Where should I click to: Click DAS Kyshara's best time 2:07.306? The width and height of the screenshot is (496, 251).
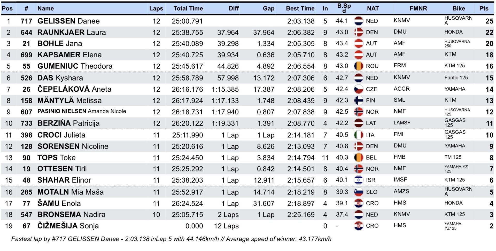[301, 78]
